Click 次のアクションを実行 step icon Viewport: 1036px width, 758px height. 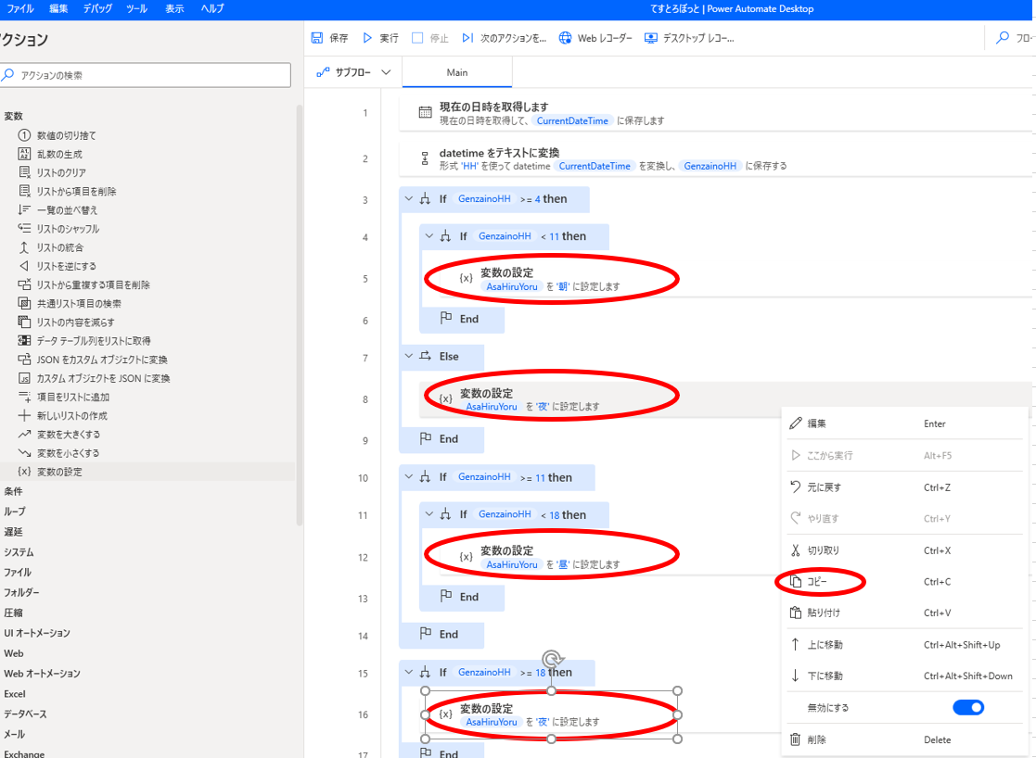tap(467, 38)
